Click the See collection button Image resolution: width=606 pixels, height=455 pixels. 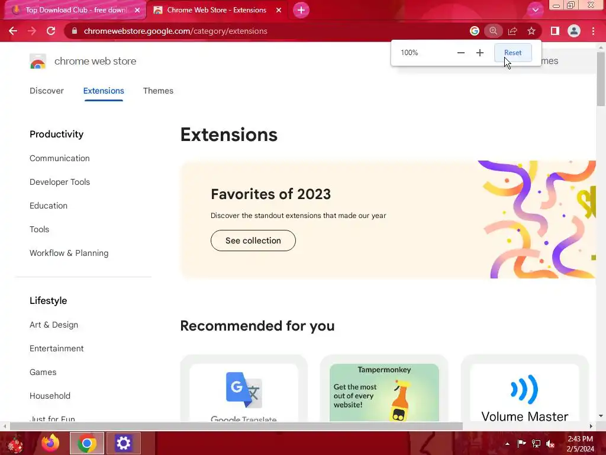point(253,241)
